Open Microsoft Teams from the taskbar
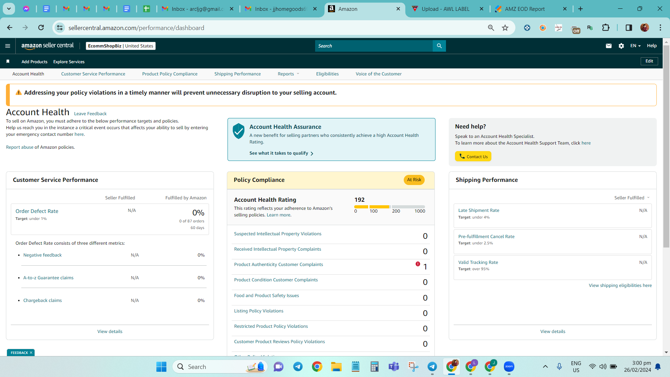 [x=394, y=367]
